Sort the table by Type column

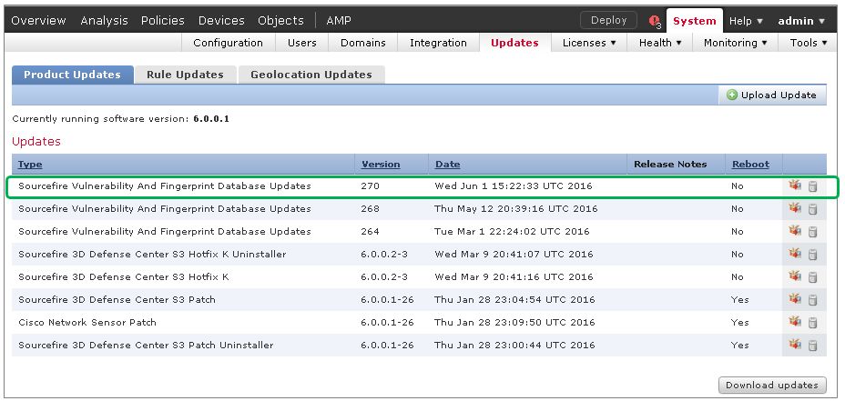pyautogui.click(x=30, y=165)
